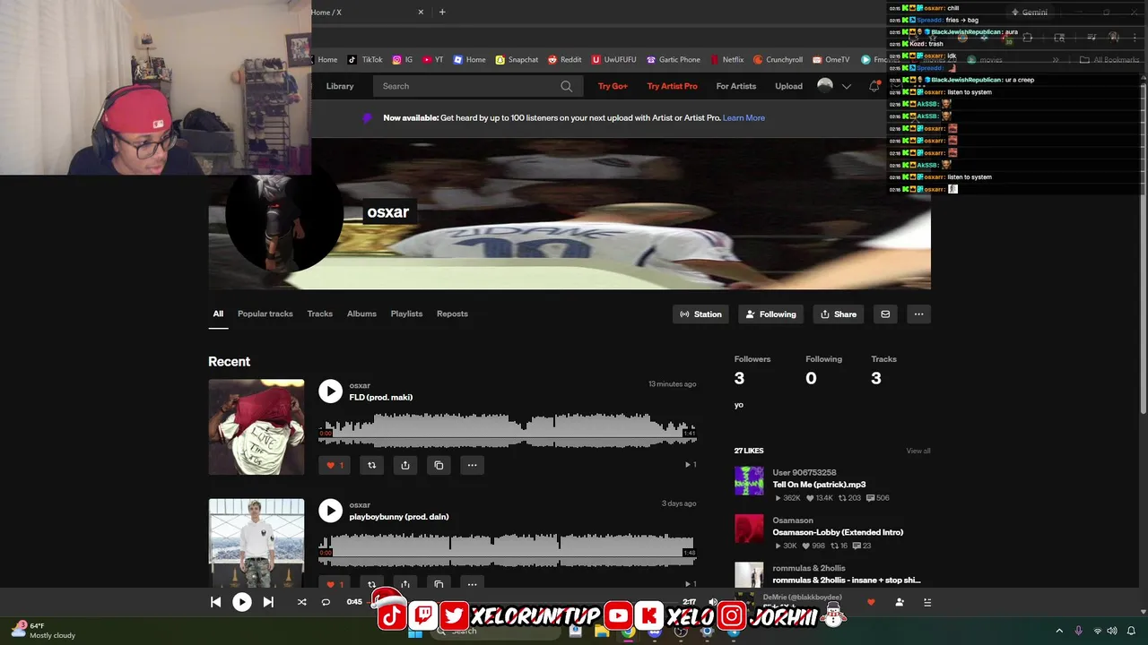Open the FLD track artwork
1148x645 pixels.
(x=257, y=427)
